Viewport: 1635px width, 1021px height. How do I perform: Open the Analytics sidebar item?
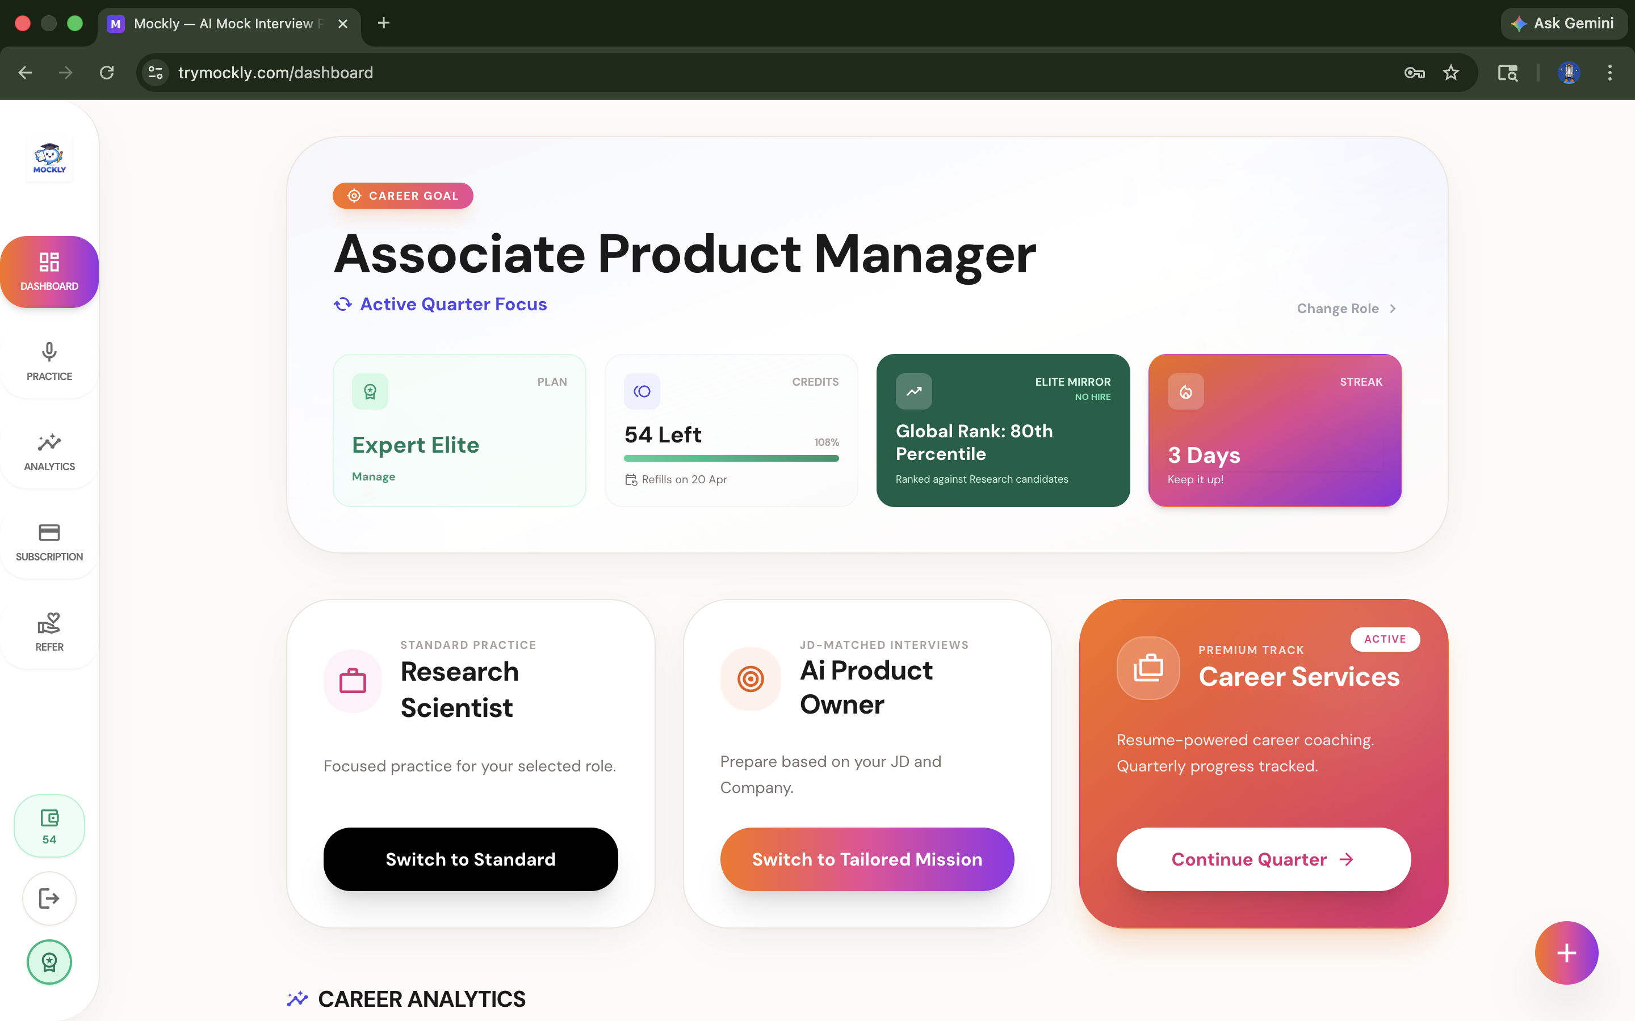pos(49,451)
